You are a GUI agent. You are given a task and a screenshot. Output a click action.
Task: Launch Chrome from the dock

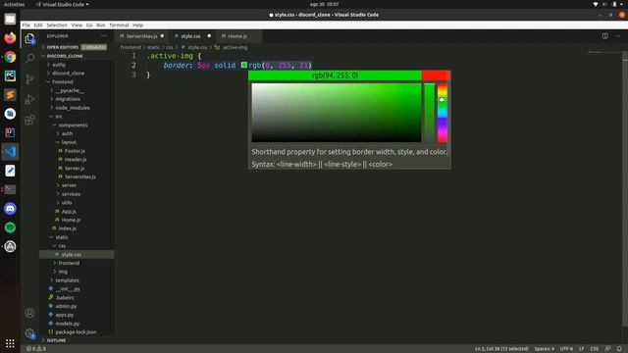coord(10,57)
